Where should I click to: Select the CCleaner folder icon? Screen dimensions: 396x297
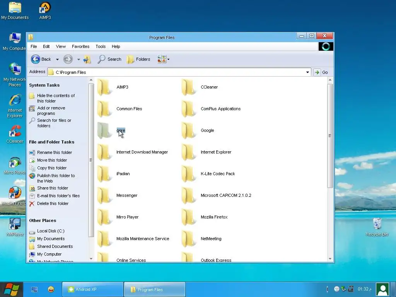coord(189,87)
